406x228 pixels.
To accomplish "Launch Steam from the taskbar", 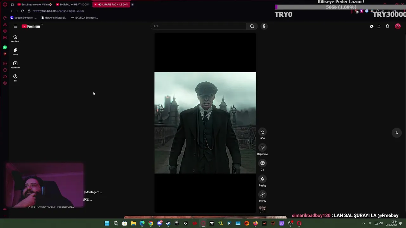I will click(168, 223).
